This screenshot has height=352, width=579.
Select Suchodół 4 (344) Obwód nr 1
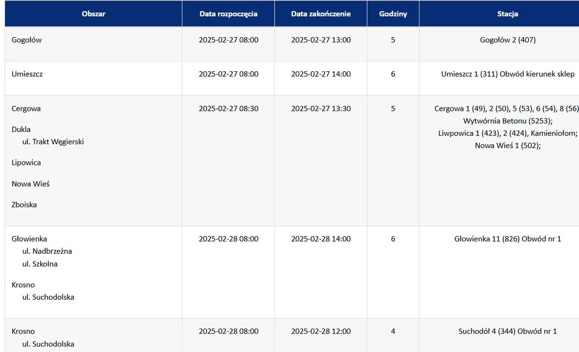click(x=508, y=331)
